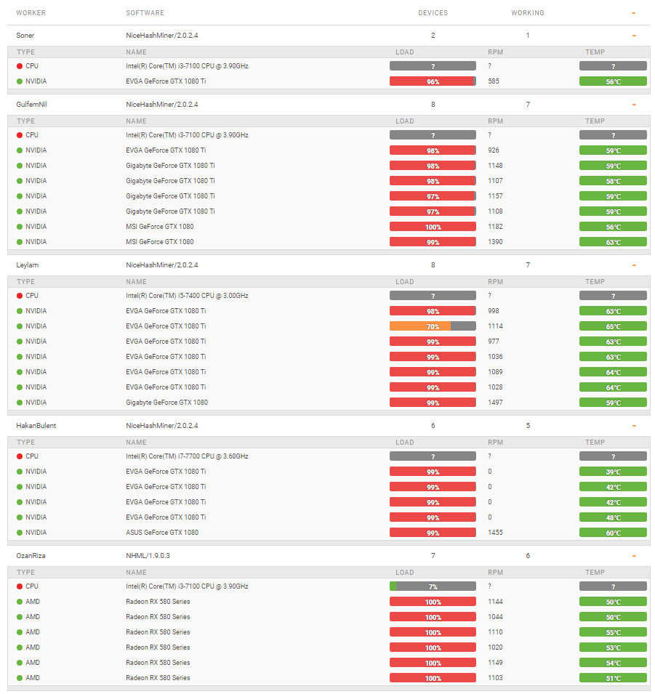Click green dot of Gigabyte row with RPM 1157
Image resolution: width=655 pixels, height=694 pixels.
(x=20, y=196)
